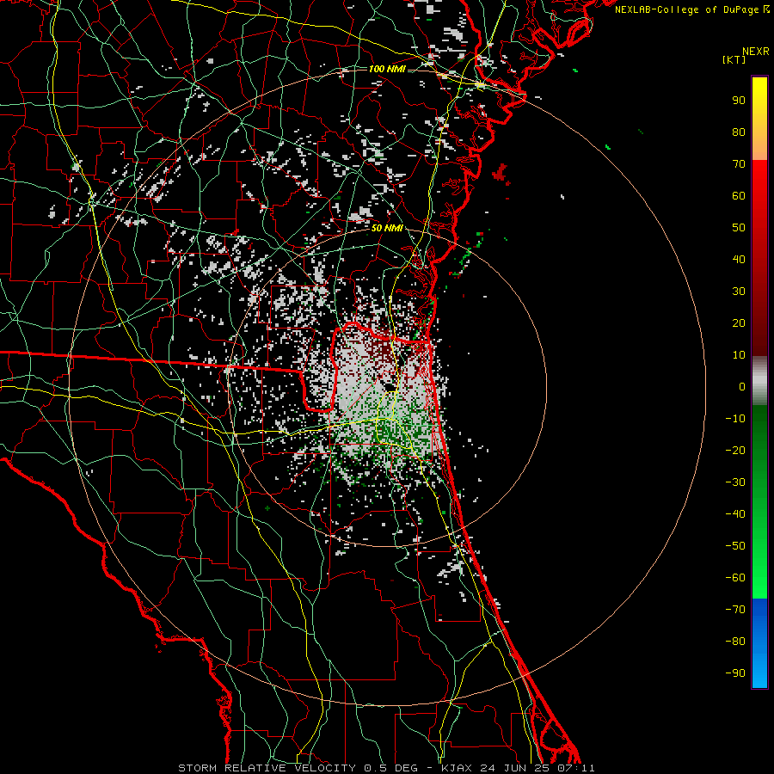Click the 70 value on the velocity scale
Screen dimensions: 774x774
tap(739, 164)
